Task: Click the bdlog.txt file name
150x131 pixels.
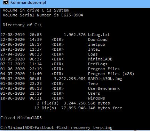Action: click(99, 35)
